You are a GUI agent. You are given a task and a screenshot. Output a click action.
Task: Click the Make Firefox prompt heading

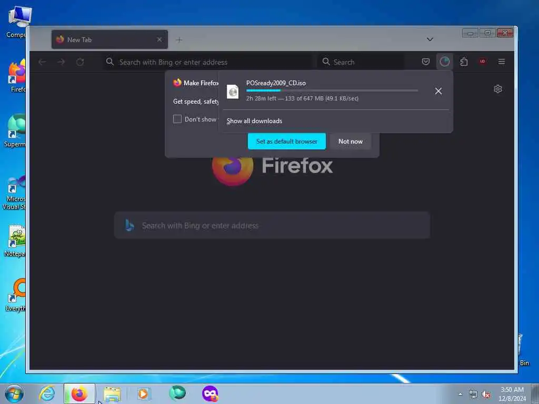pos(201,83)
